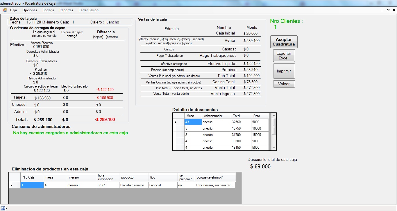Screen dimensions: 397x211
Task: Click the tipo column header
Action: [163, 177]
